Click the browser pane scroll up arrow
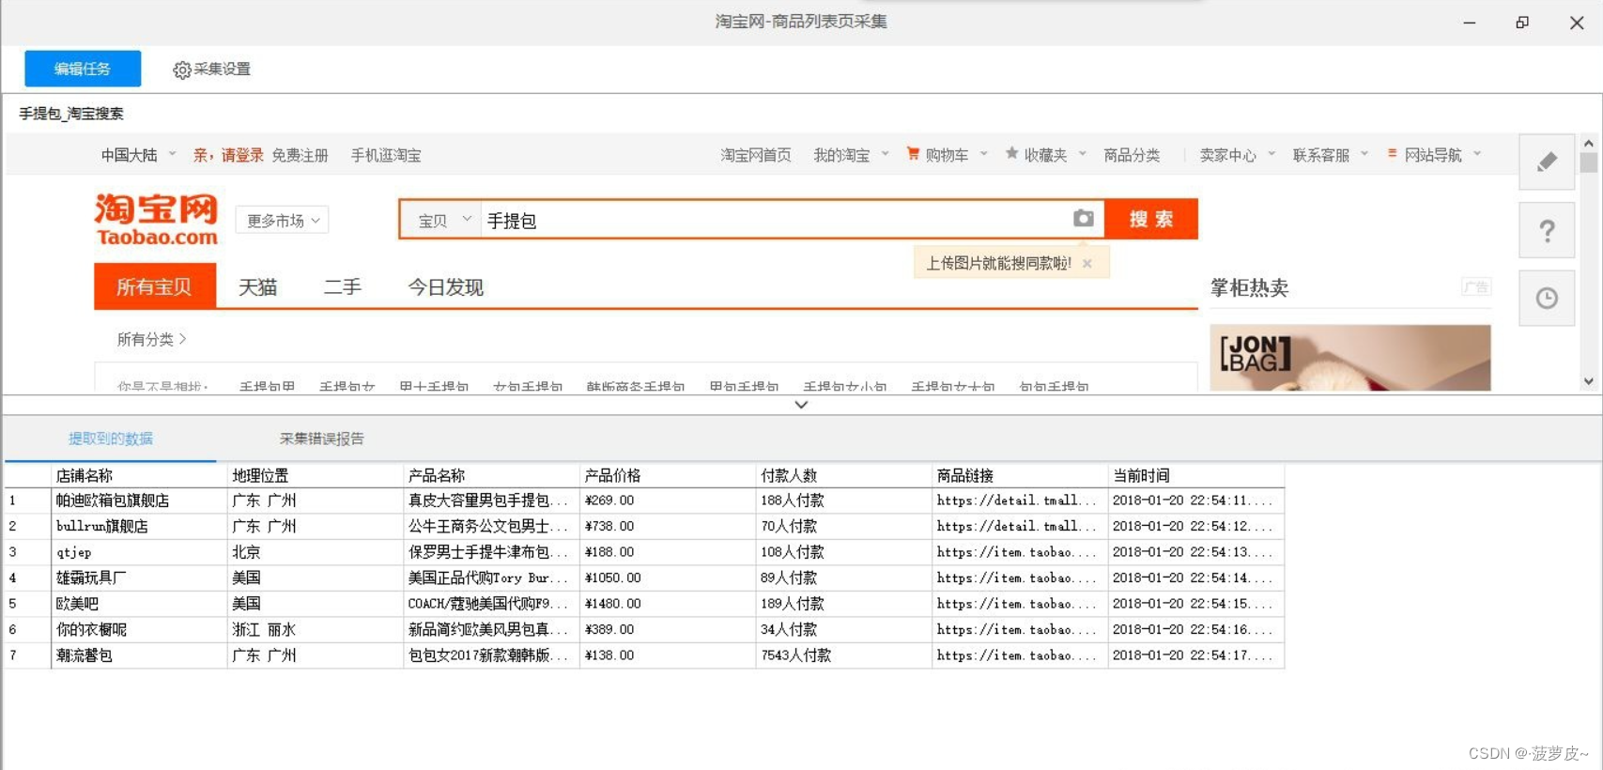 [1589, 144]
